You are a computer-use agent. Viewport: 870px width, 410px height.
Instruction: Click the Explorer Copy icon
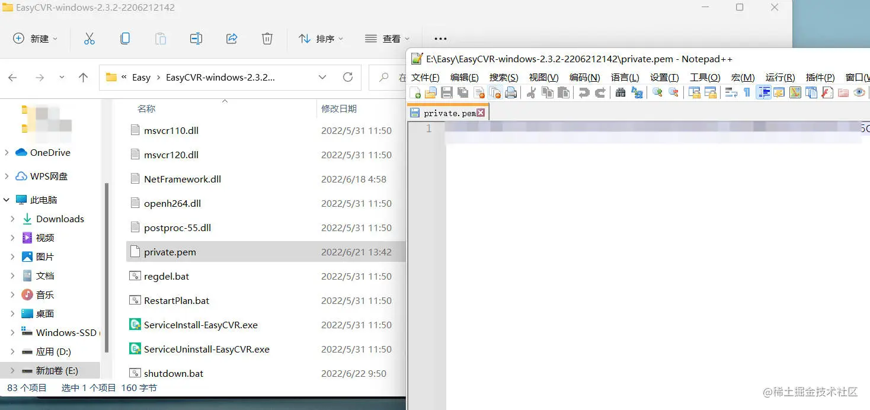pyautogui.click(x=125, y=39)
